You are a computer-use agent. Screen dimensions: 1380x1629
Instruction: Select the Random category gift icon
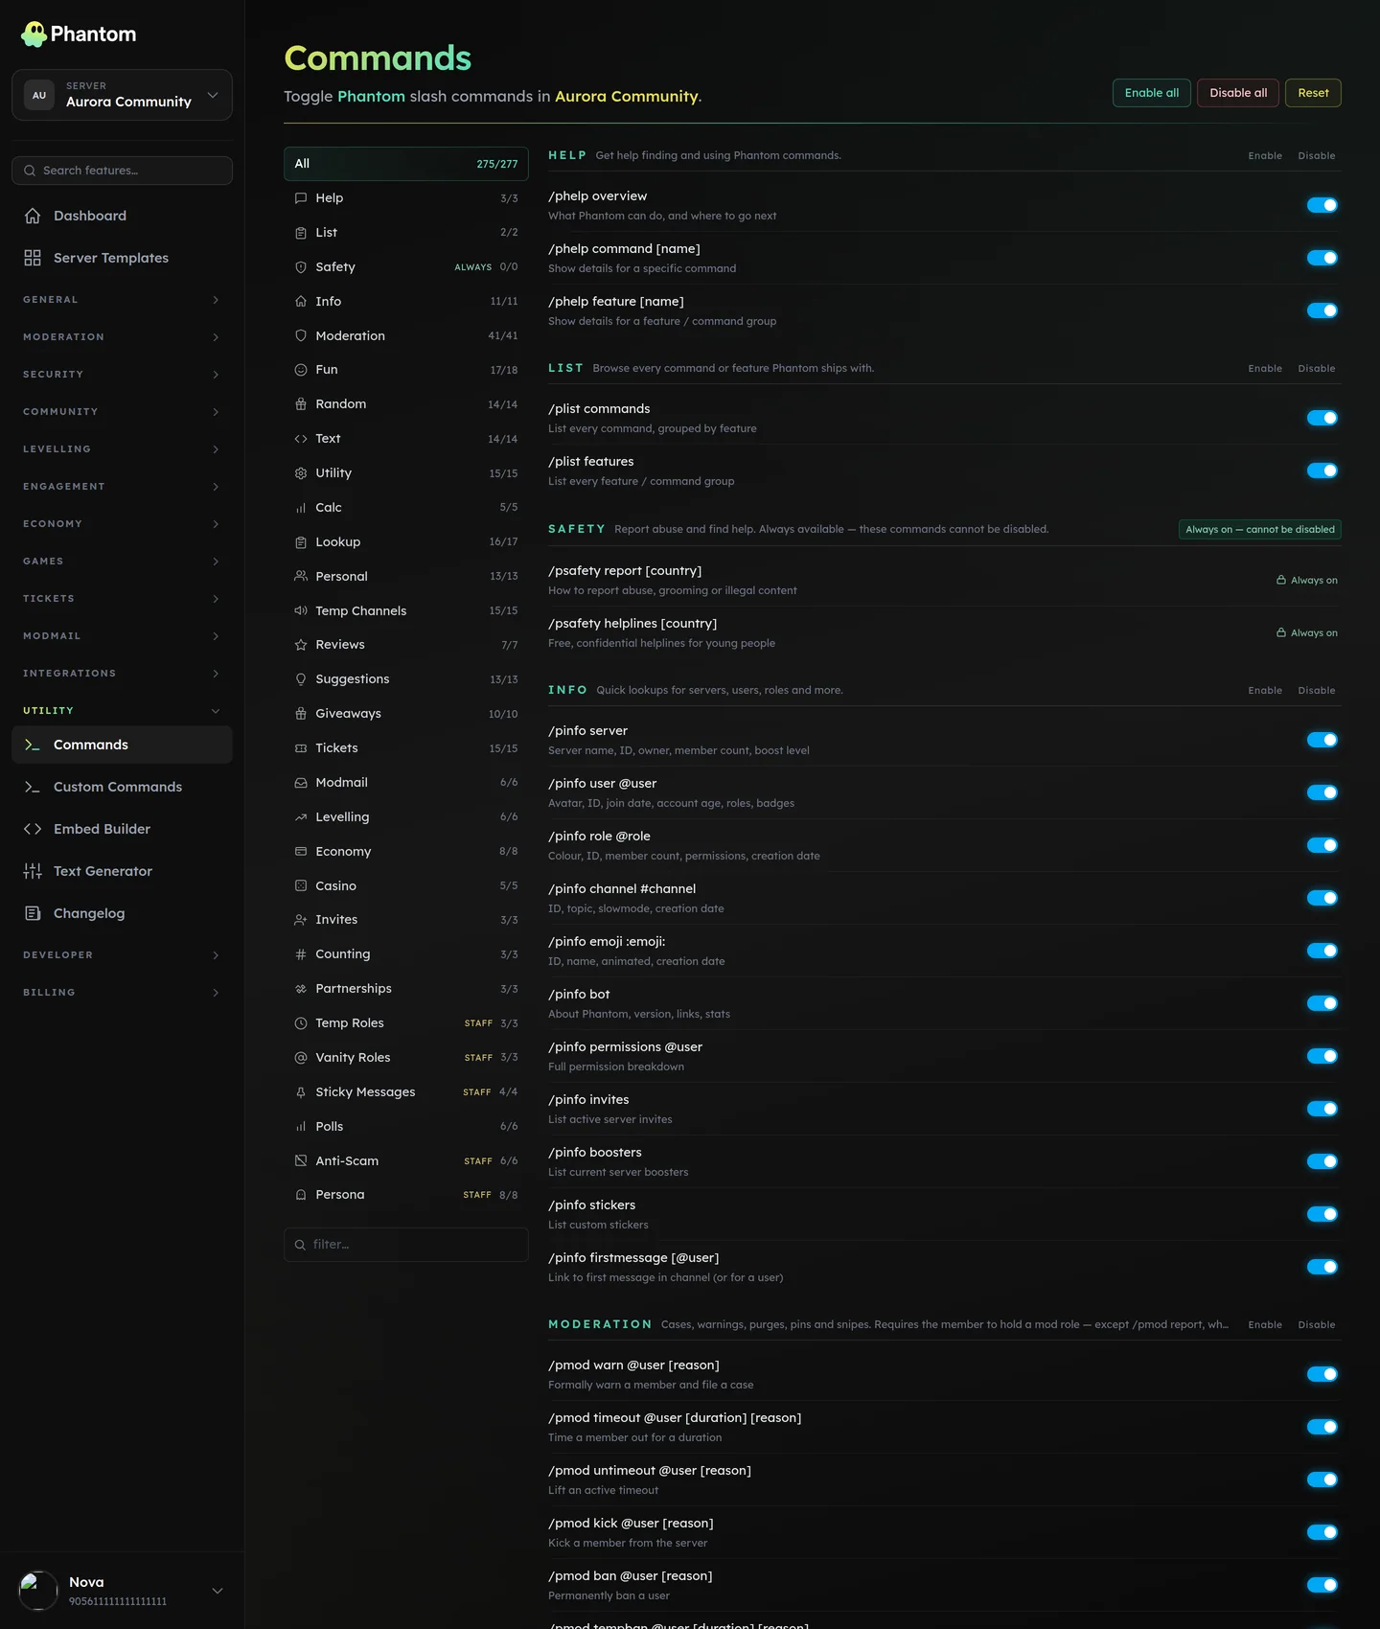point(301,404)
